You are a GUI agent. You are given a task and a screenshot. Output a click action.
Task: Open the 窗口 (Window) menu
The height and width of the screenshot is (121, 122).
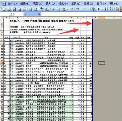coord(101,4)
